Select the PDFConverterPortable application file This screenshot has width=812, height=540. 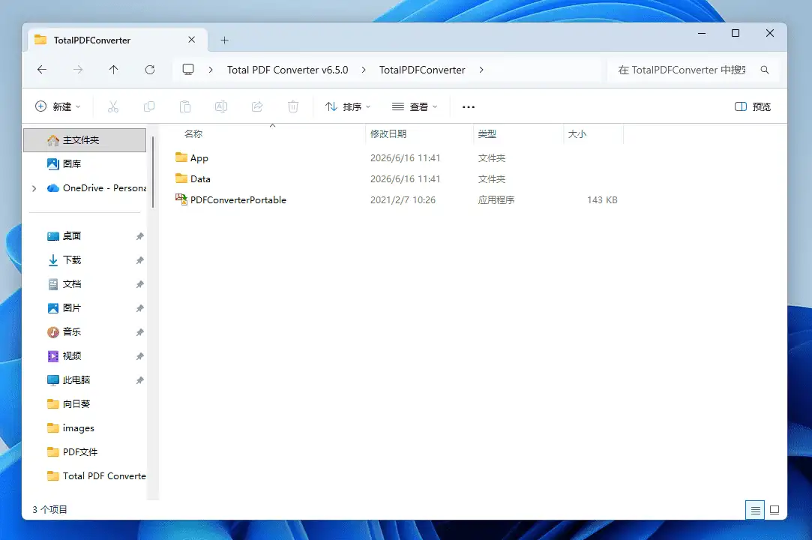tap(238, 200)
